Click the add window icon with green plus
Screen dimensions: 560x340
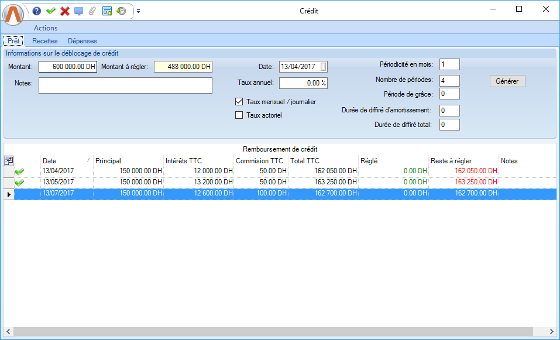point(107,11)
